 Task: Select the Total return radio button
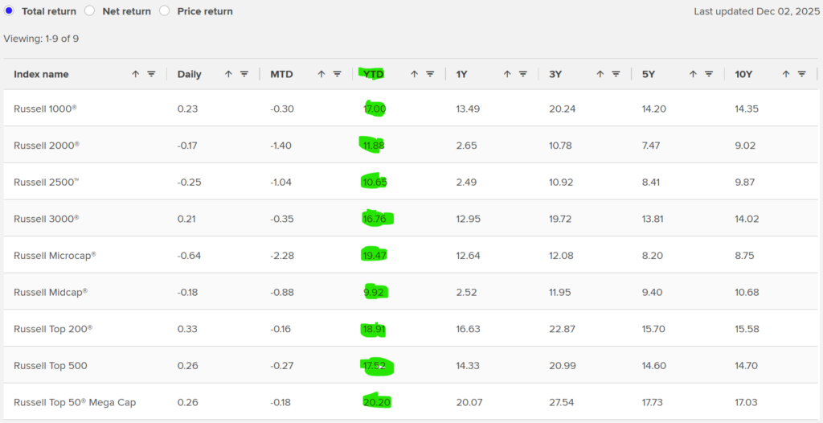[10, 11]
